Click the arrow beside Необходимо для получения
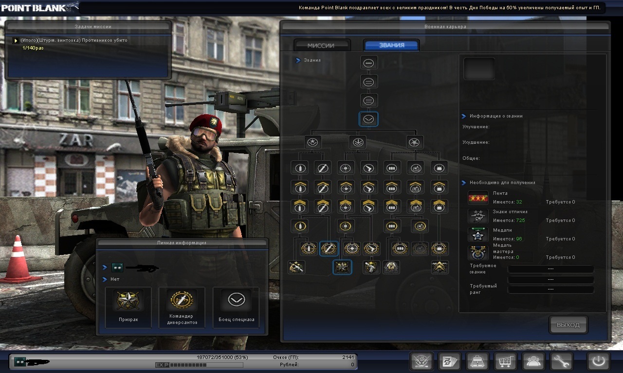Screen dimensions: 623x373 (464, 183)
